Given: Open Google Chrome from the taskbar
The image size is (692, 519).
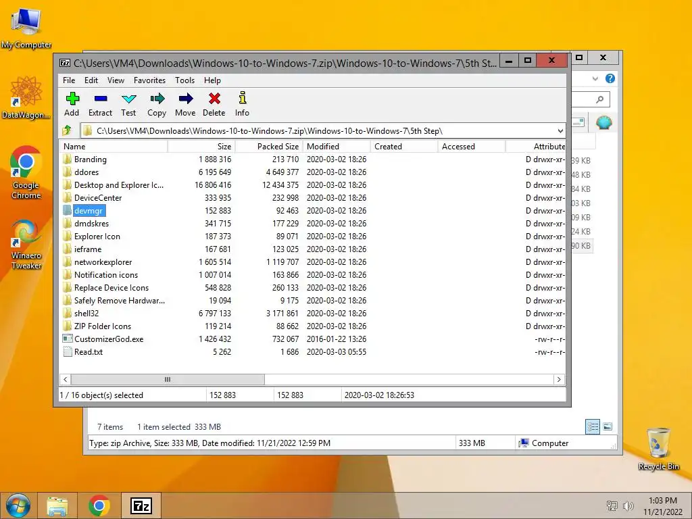Looking at the screenshot, I should click(99, 505).
